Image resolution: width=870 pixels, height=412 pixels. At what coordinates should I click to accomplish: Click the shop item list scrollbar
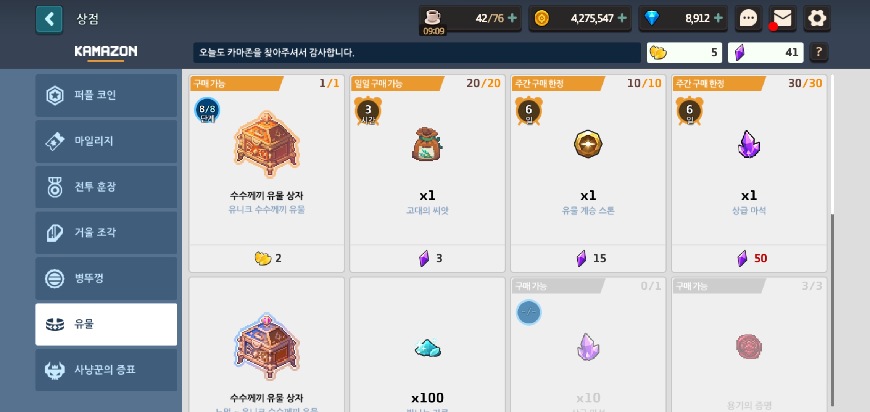[x=832, y=310]
